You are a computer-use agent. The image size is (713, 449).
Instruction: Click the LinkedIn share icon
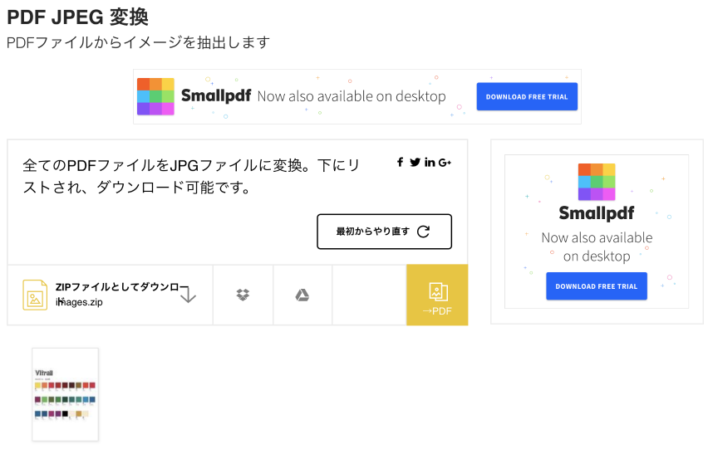click(x=430, y=162)
